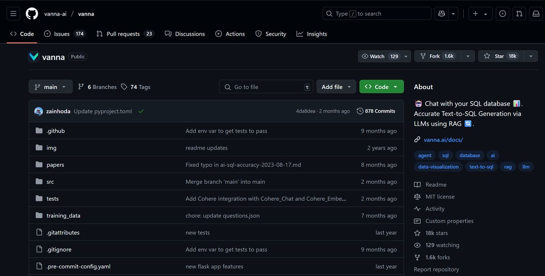545x276 pixels.
Task: Open the vanna.ai/docs/ link
Action: [x=443, y=139]
